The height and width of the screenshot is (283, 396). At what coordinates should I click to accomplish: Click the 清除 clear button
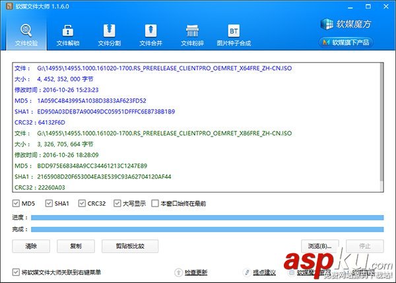click(31, 246)
